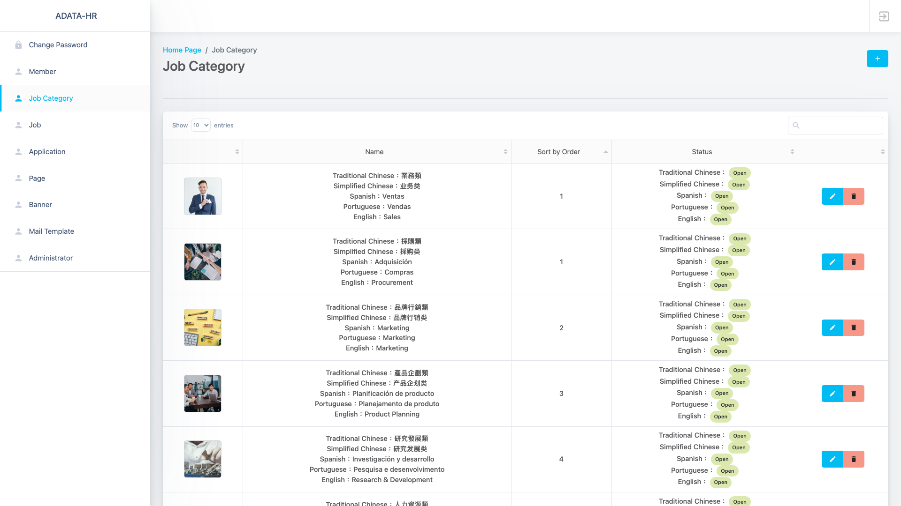Open the Application menu item
Viewport: 901px width, 506px height.
pyautogui.click(x=47, y=152)
